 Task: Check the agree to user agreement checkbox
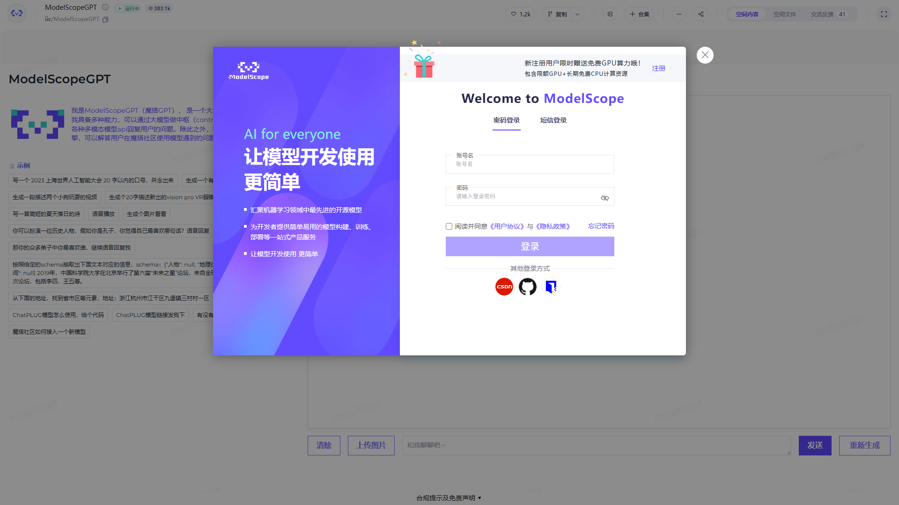point(449,226)
